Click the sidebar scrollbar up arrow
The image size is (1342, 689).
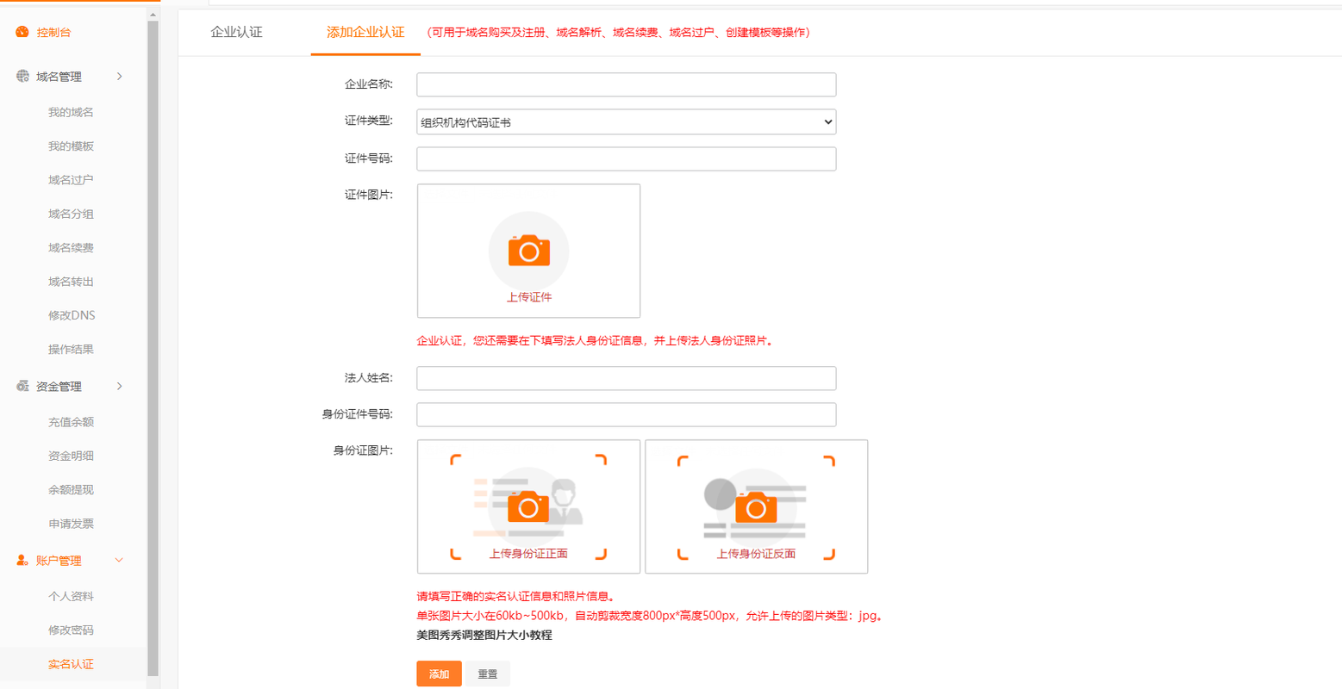tap(153, 14)
